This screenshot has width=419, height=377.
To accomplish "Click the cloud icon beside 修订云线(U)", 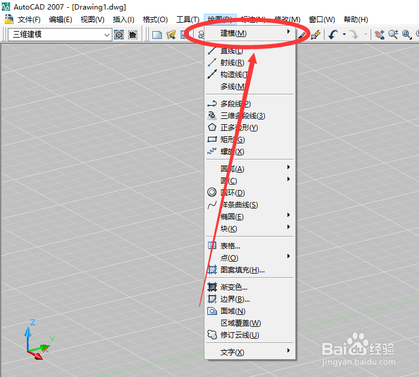I will (x=212, y=335).
